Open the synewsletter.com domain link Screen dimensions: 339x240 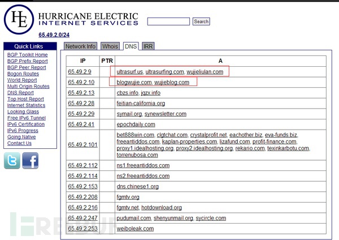click(x=166, y=114)
